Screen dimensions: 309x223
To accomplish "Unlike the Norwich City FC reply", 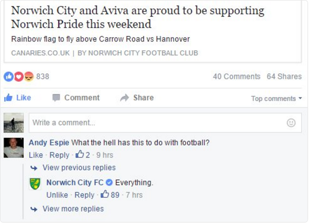I will point(57,195).
